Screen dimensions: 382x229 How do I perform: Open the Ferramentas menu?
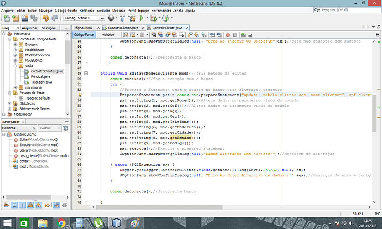[161, 10]
